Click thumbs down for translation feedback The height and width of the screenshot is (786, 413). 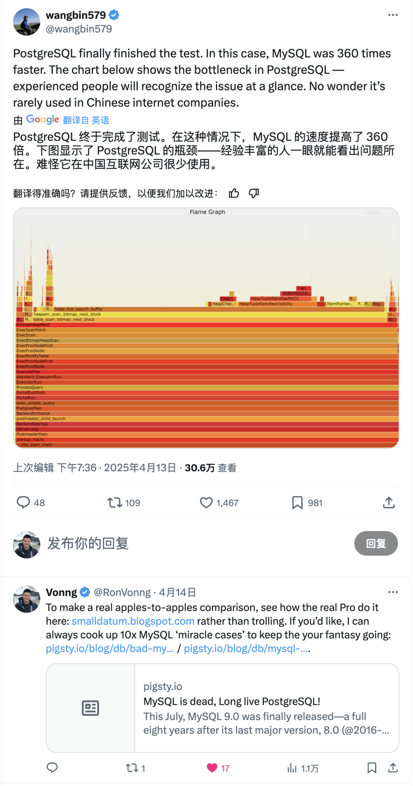click(x=254, y=193)
